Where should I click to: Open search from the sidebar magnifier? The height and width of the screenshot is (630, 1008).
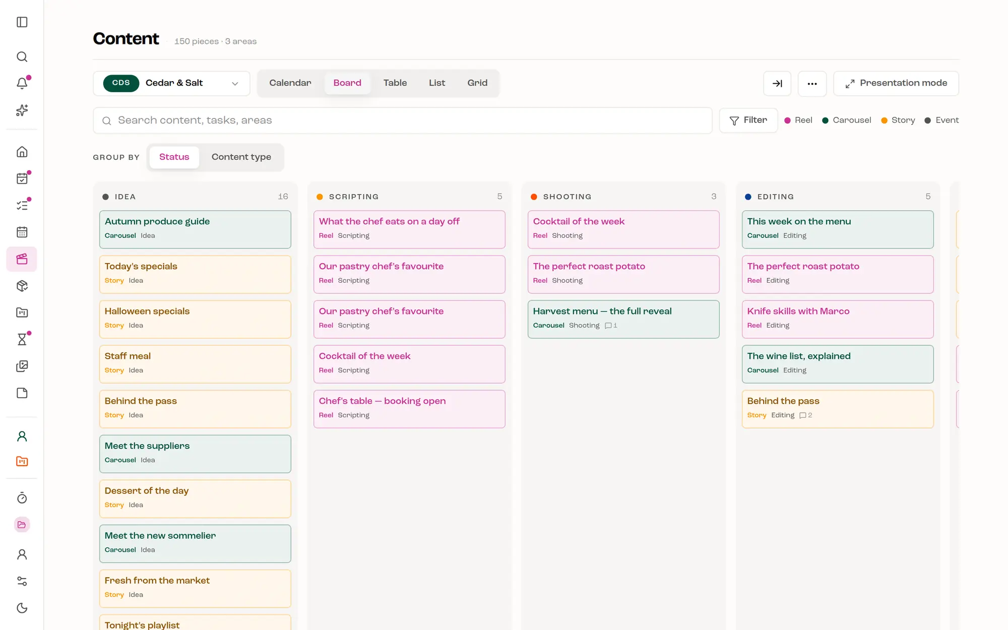(x=22, y=56)
